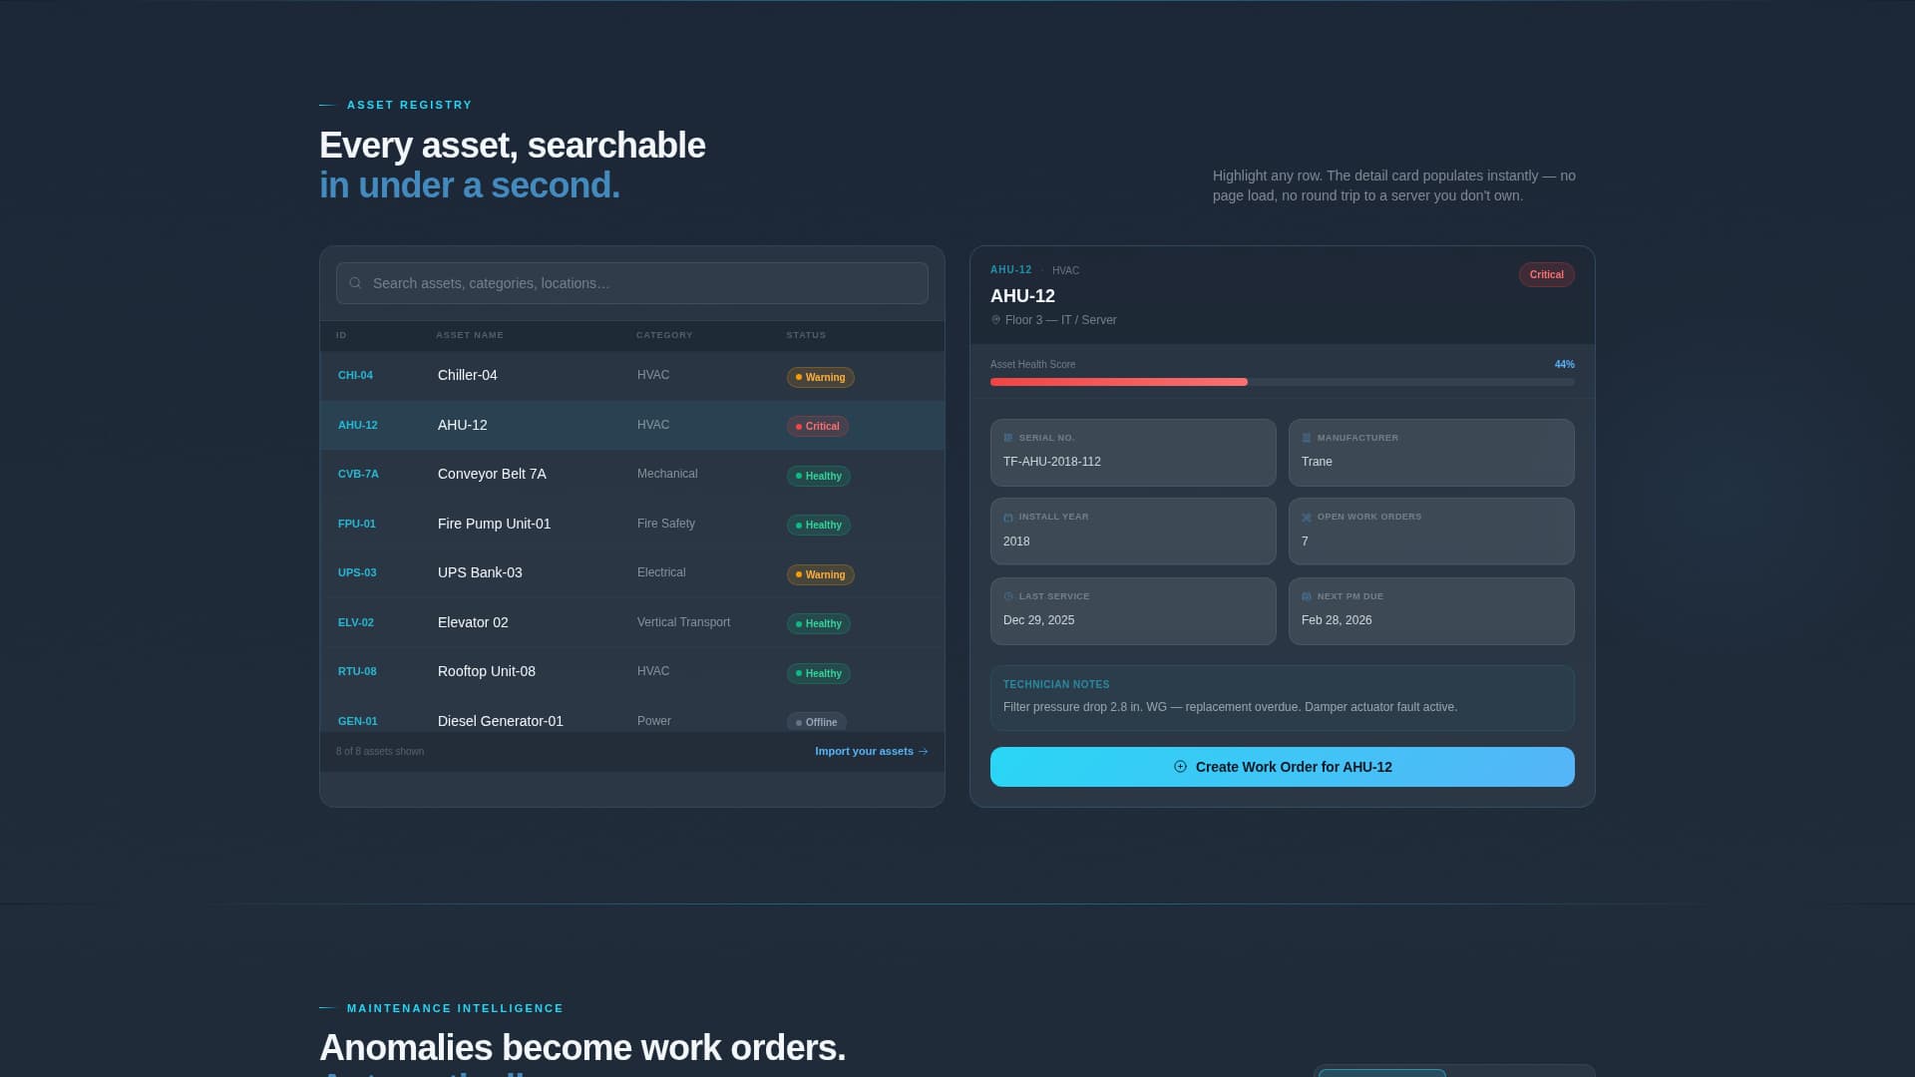The width and height of the screenshot is (1915, 1077).
Task: Select the Conveyor Belt 7A row
Action: (632, 475)
